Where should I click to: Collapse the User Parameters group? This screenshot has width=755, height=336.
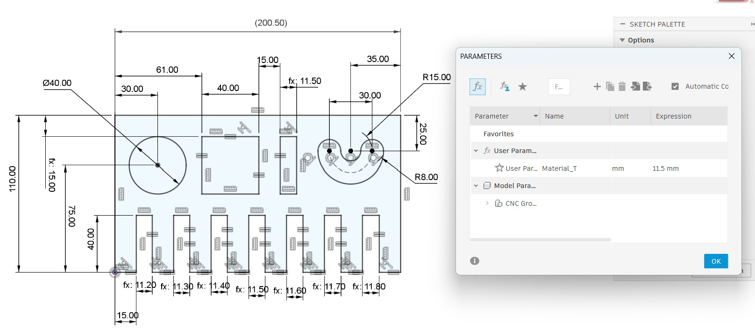476,151
